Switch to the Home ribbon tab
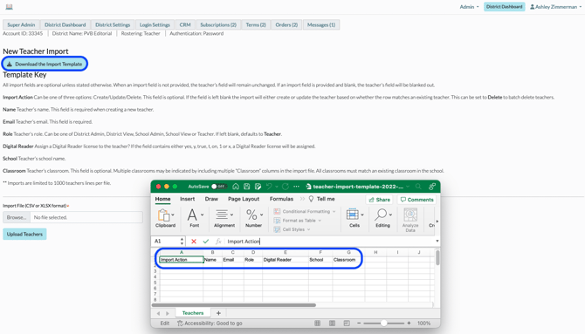Image resolution: width=585 pixels, height=334 pixels. (162, 199)
